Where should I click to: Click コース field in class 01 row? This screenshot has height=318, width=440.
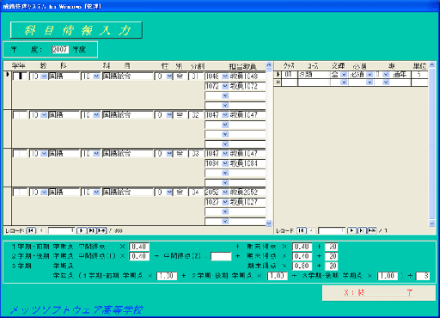(314, 75)
